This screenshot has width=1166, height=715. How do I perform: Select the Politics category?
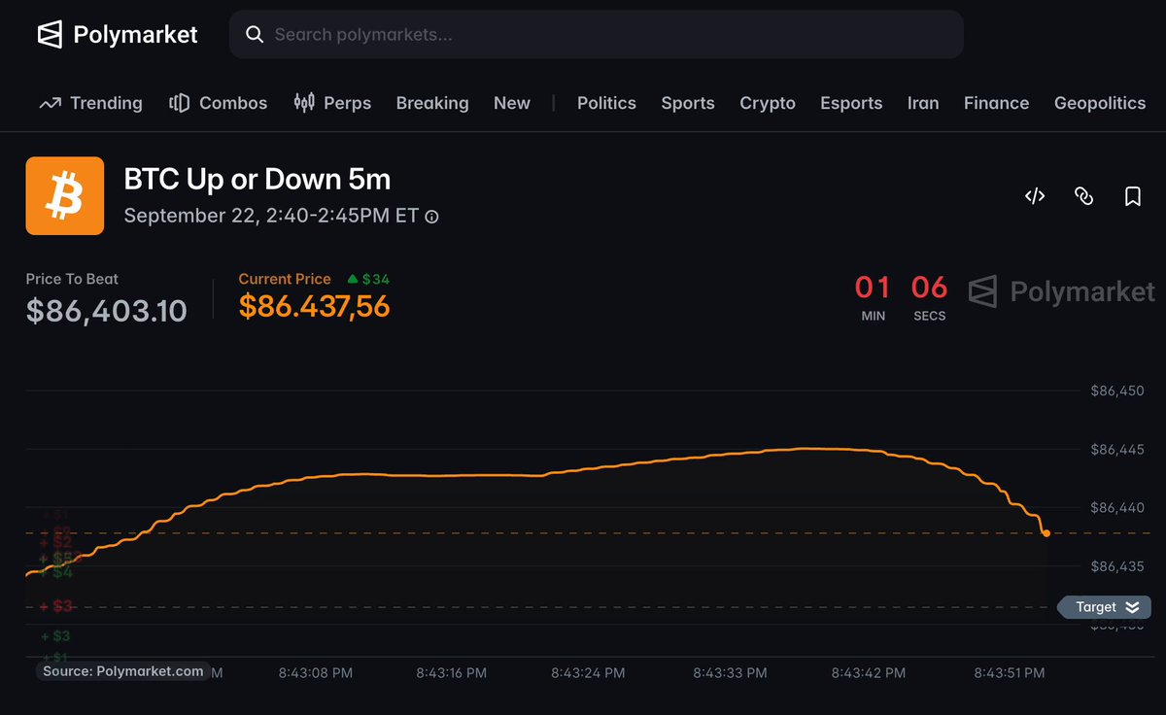click(x=606, y=103)
